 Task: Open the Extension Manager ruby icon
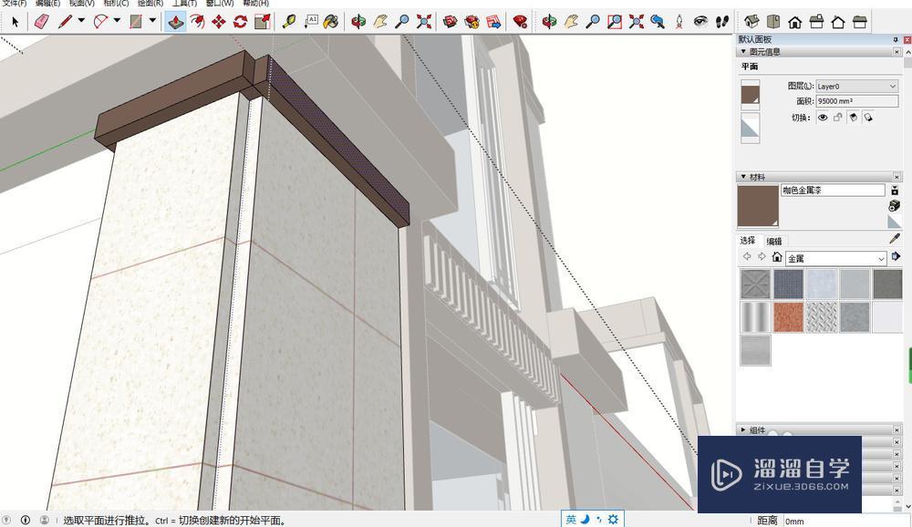(521, 22)
